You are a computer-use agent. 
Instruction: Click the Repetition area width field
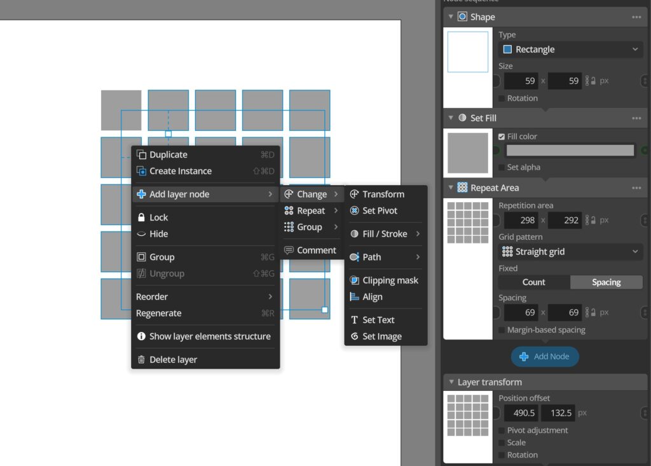[x=521, y=221]
